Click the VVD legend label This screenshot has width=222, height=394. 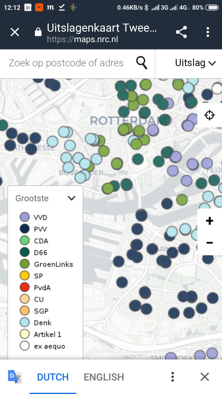click(40, 218)
